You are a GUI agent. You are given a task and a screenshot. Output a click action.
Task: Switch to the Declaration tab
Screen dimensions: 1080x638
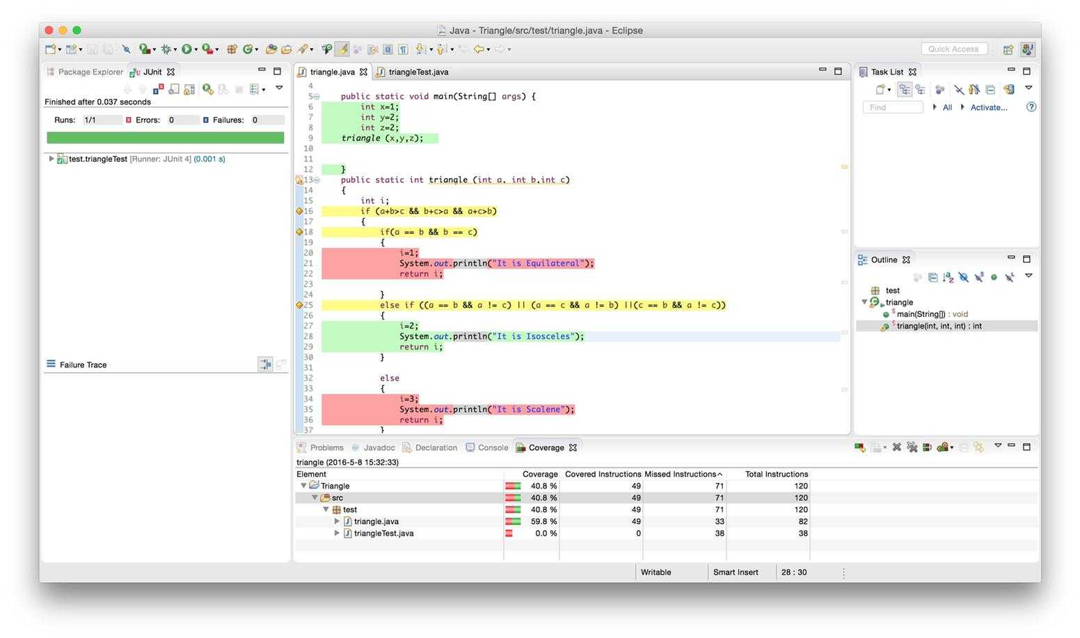430,447
